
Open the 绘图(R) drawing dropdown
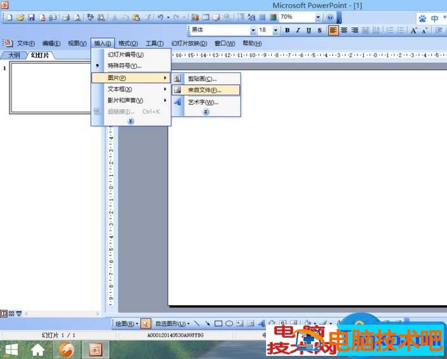pos(126,323)
